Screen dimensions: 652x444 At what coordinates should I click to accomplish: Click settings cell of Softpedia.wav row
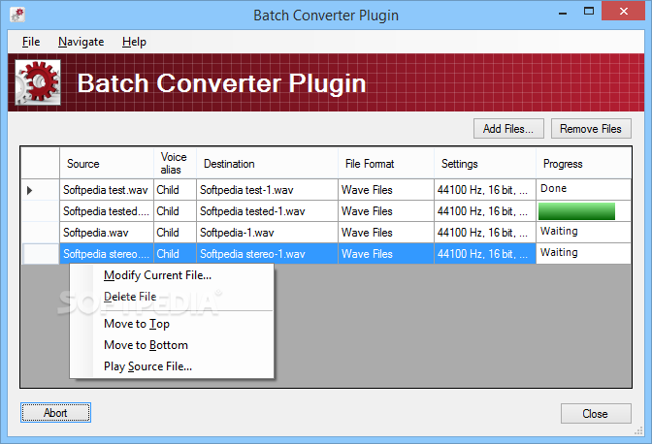[x=485, y=232]
